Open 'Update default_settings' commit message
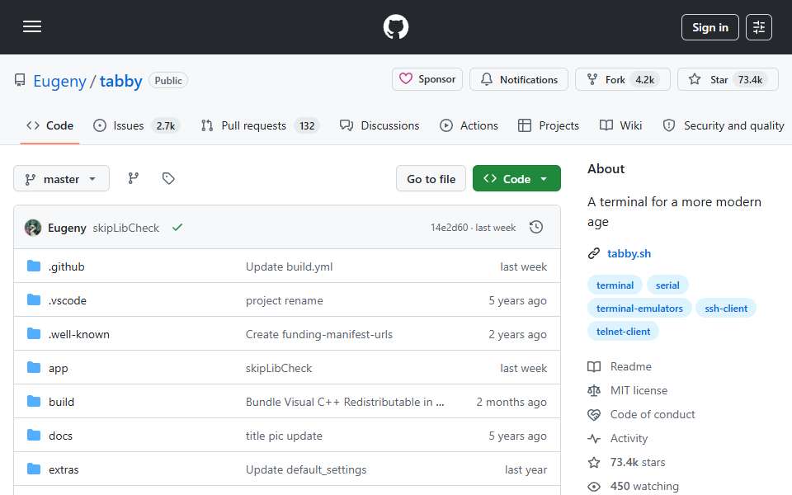The height and width of the screenshot is (495, 792). click(x=305, y=469)
